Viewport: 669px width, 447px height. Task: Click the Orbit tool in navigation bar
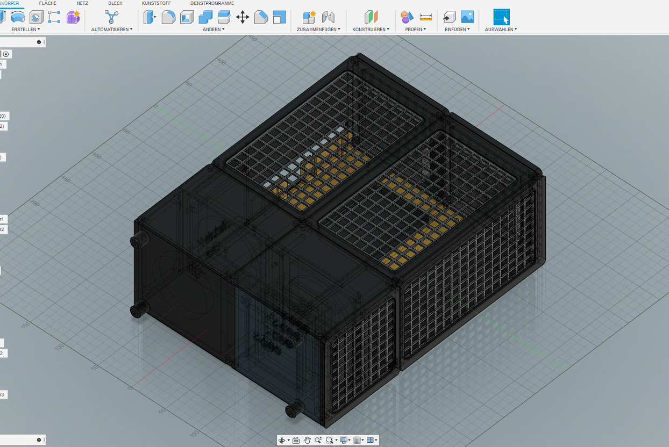(x=282, y=440)
